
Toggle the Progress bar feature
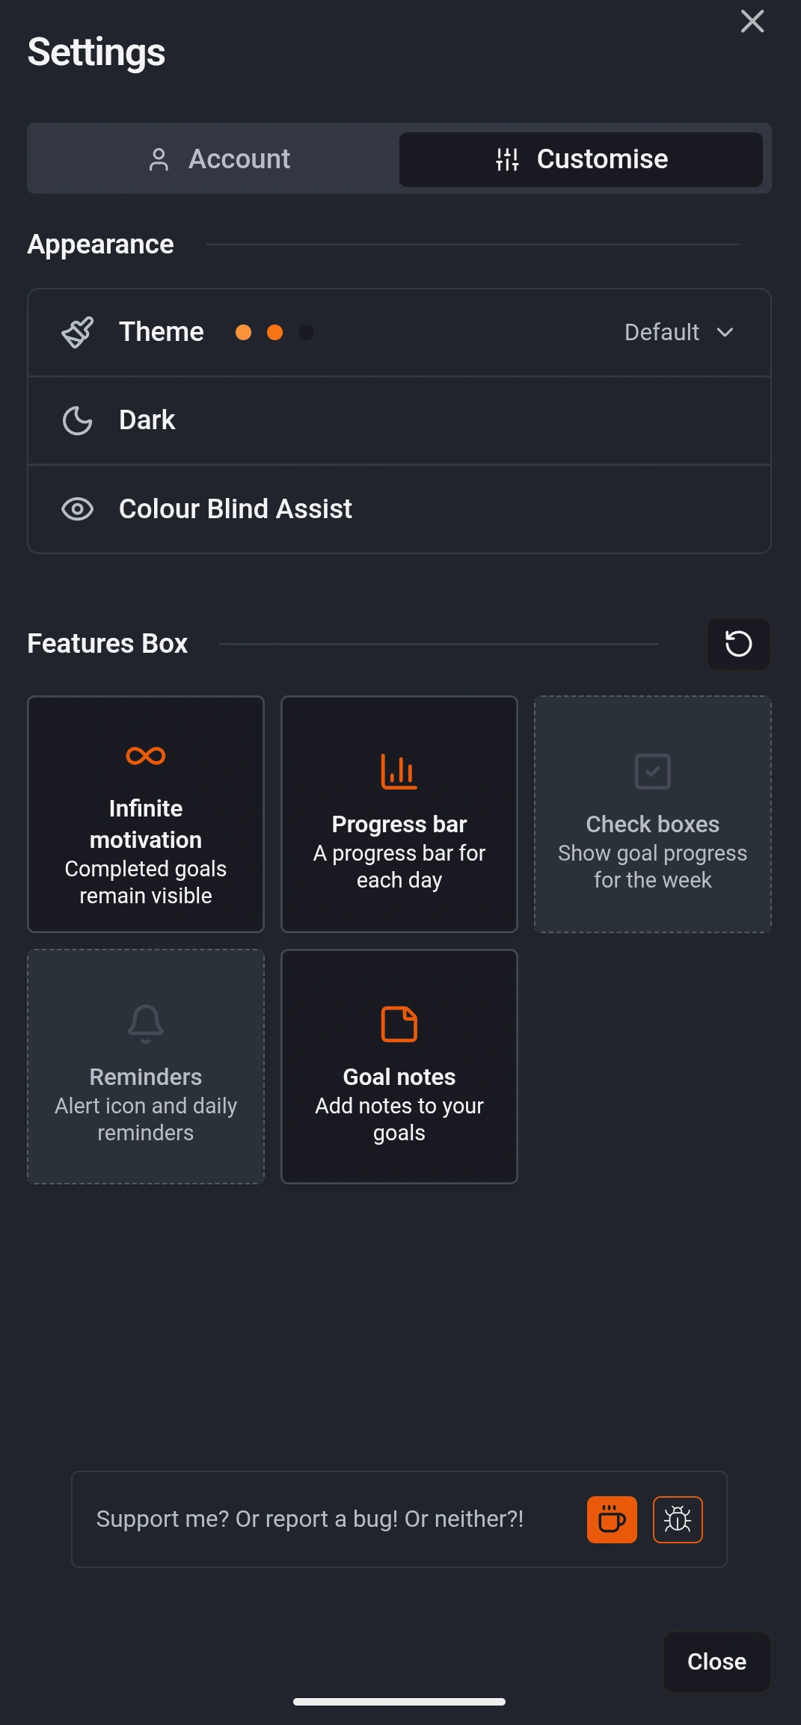point(399,814)
